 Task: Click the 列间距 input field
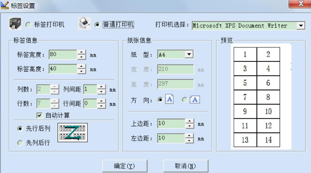tap(90, 89)
